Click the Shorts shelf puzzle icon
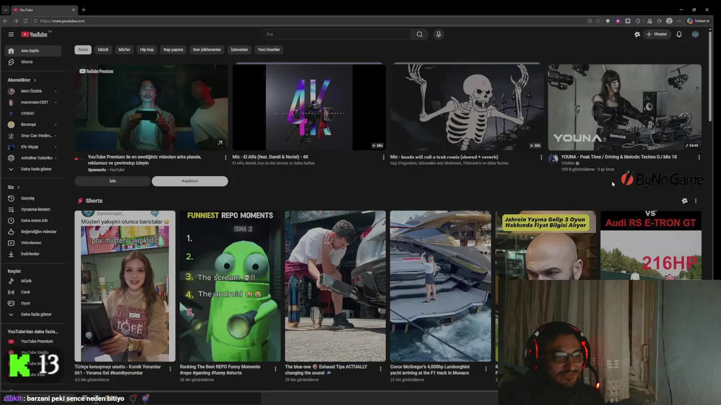The width and height of the screenshot is (721, 405). click(x=684, y=201)
